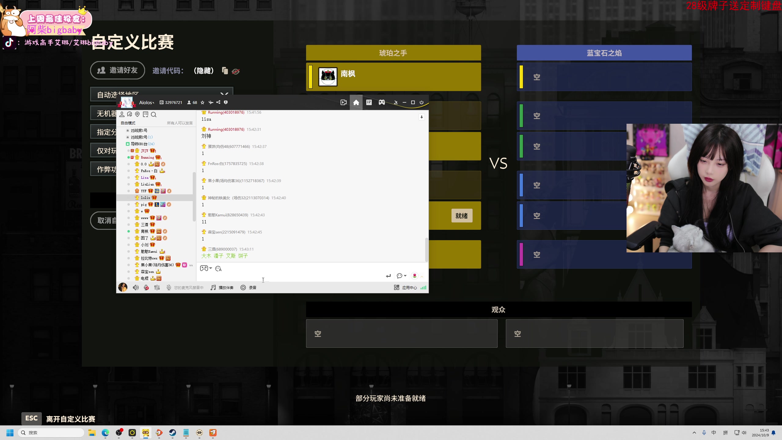Expand the gift panel up-arrow
The width and height of the screenshot is (782, 440).
click(x=422, y=276)
